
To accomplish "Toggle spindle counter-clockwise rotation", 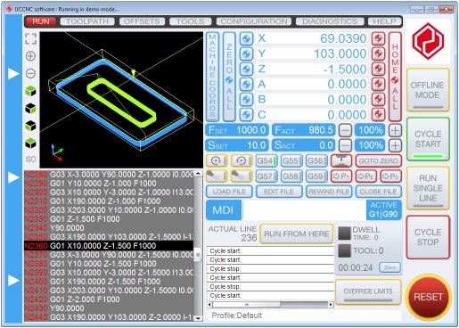I will click(x=242, y=160).
